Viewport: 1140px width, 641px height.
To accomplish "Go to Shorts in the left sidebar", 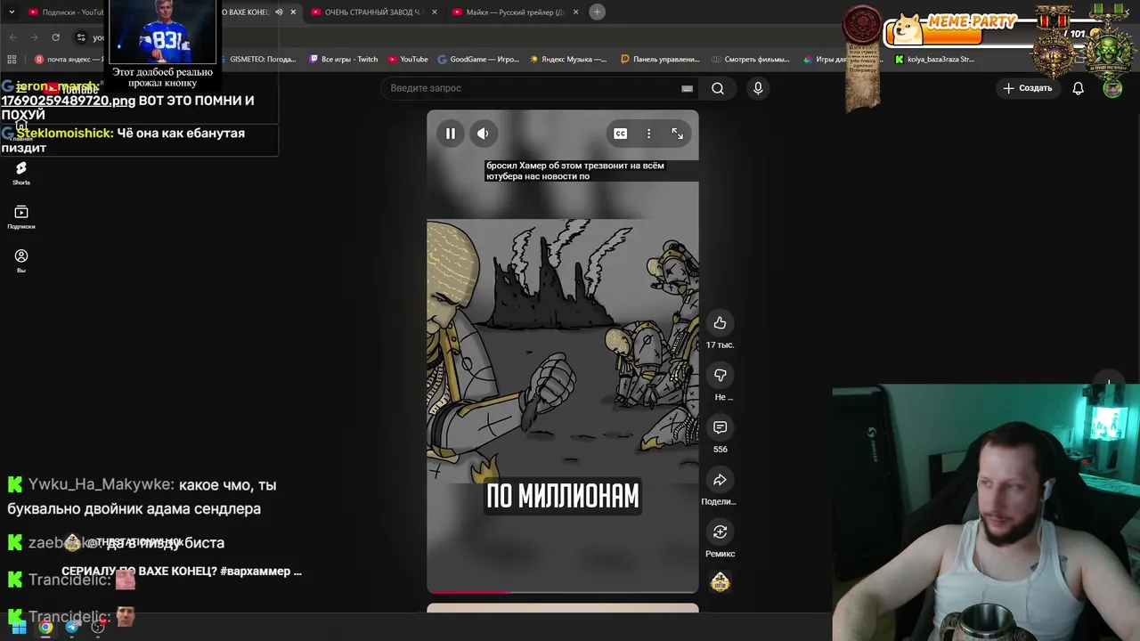I will click(21, 173).
